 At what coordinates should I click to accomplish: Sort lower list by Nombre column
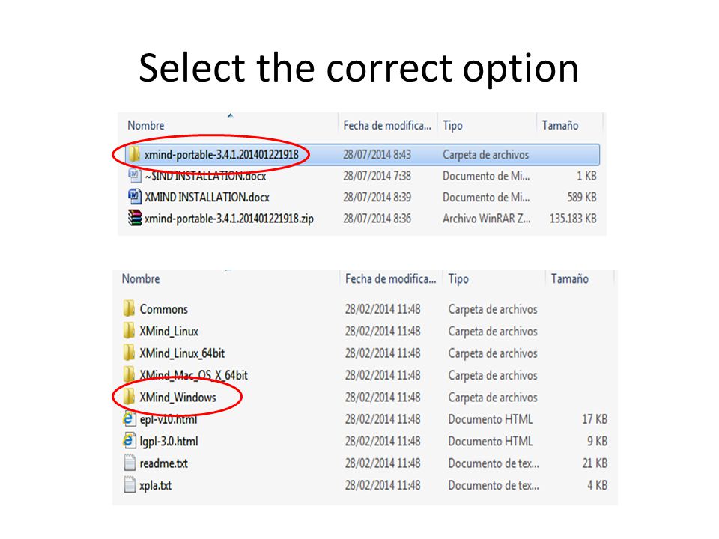(141, 278)
